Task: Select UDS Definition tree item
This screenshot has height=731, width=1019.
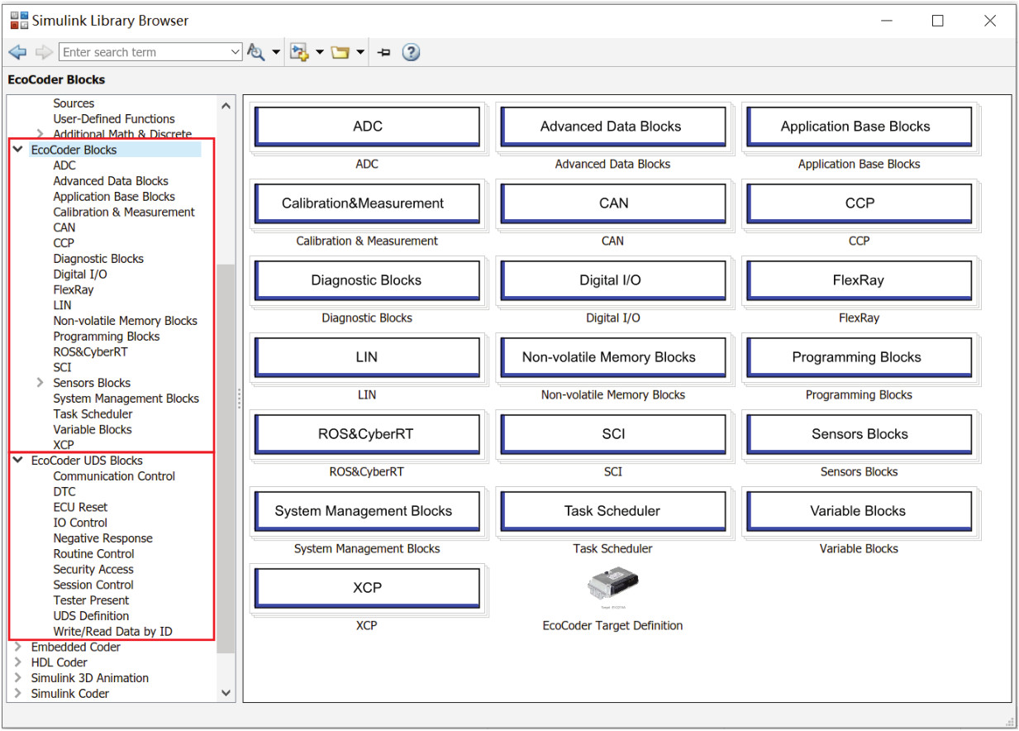Action: click(91, 616)
